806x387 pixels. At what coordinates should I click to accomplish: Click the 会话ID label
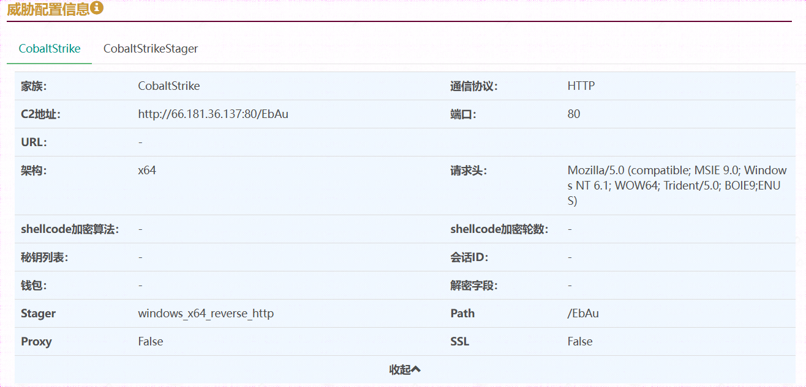[469, 257]
